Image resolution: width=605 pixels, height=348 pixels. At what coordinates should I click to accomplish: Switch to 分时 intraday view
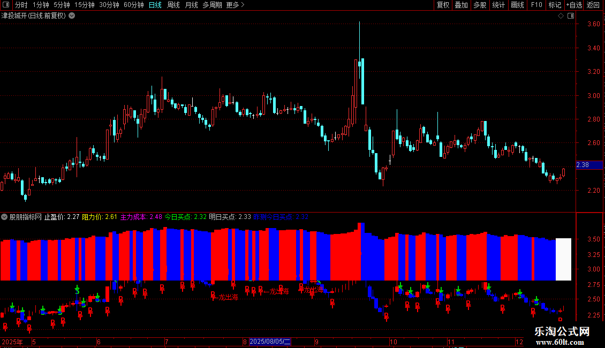point(21,5)
